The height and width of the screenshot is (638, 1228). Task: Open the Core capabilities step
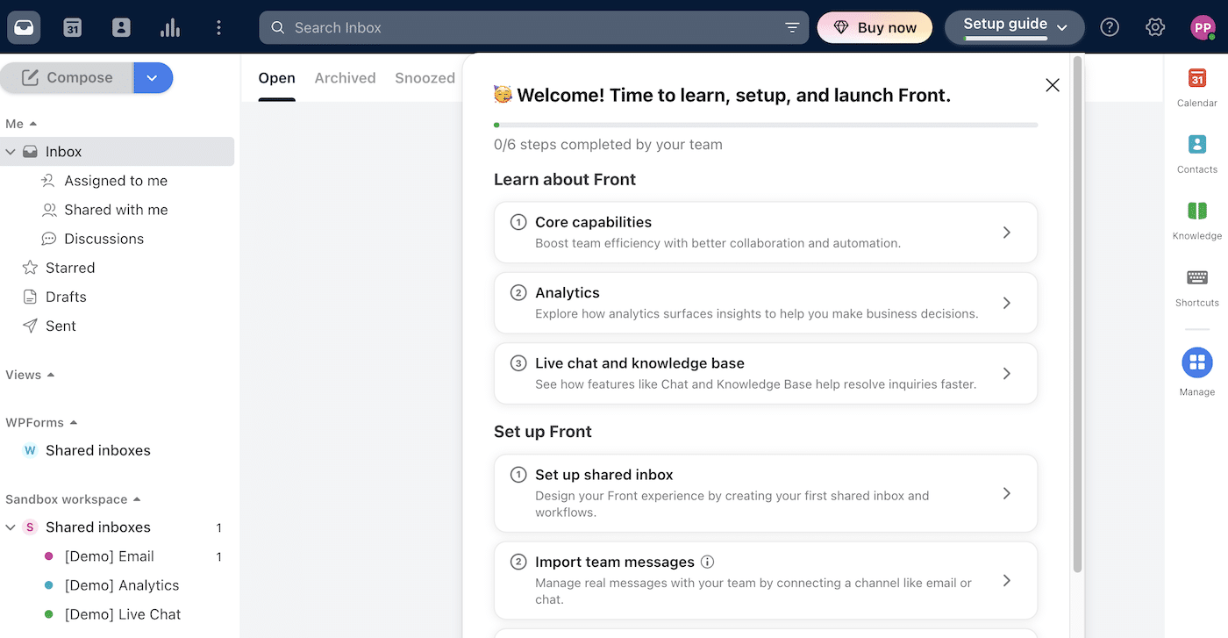point(765,233)
